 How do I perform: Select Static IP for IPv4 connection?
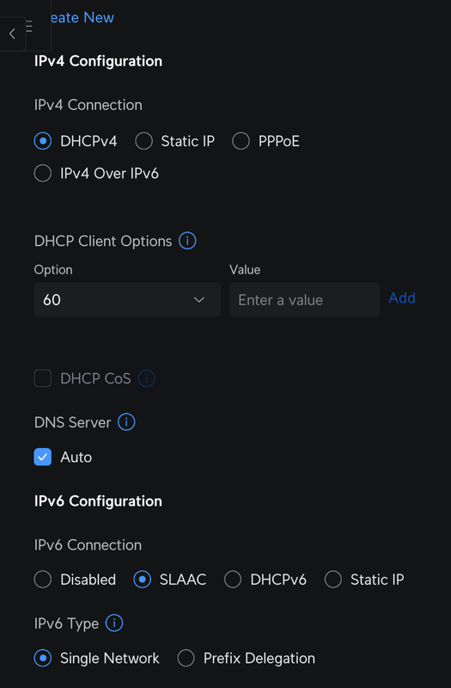[143, 141]
